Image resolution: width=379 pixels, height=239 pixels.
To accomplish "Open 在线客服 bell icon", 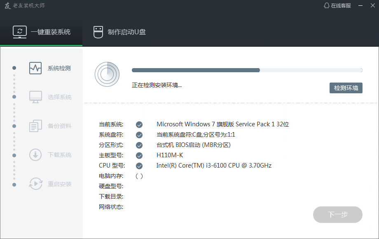I will (327, 5).
